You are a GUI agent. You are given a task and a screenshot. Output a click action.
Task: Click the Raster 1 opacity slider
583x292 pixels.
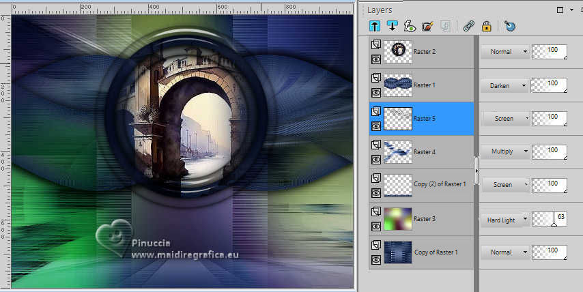coord(550,85)
